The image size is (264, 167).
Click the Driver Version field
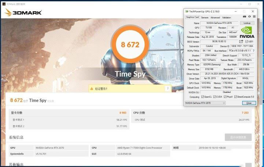tap(227, 74)
